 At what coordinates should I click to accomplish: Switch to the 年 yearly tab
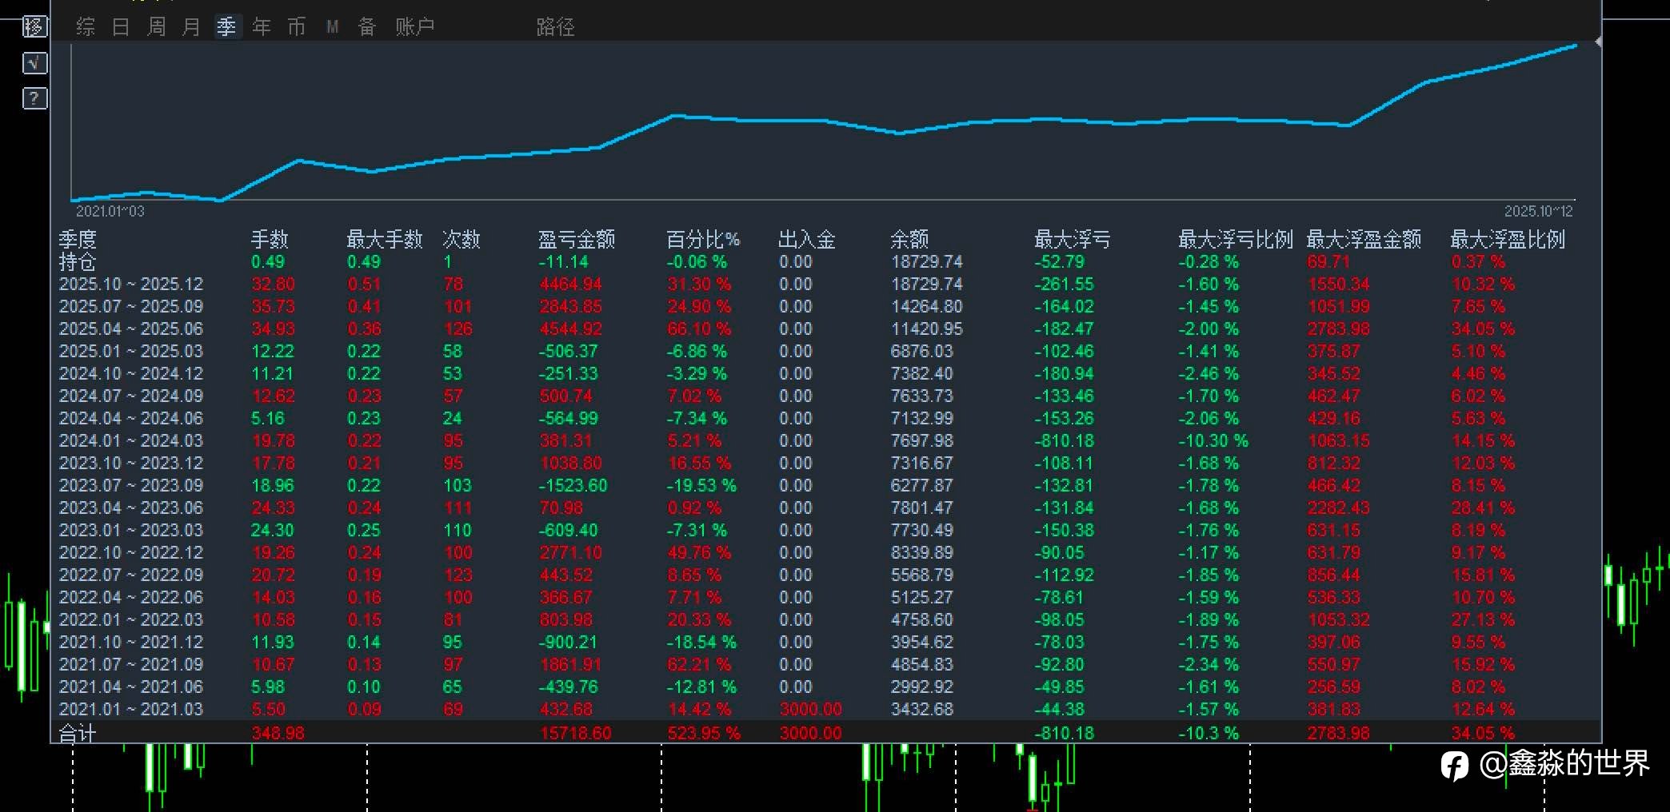click(262, 27)
